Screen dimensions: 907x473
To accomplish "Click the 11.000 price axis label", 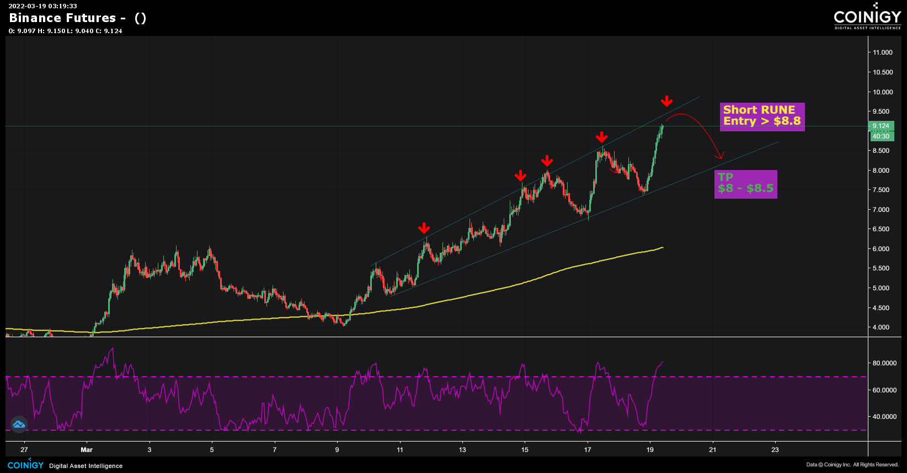I will click(x=882, y=52).
